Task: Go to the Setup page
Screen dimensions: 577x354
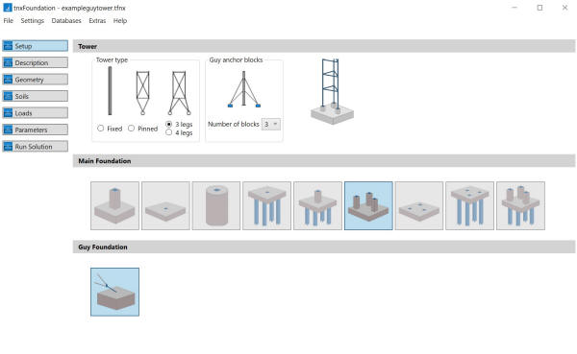Action: pos(36,46)
